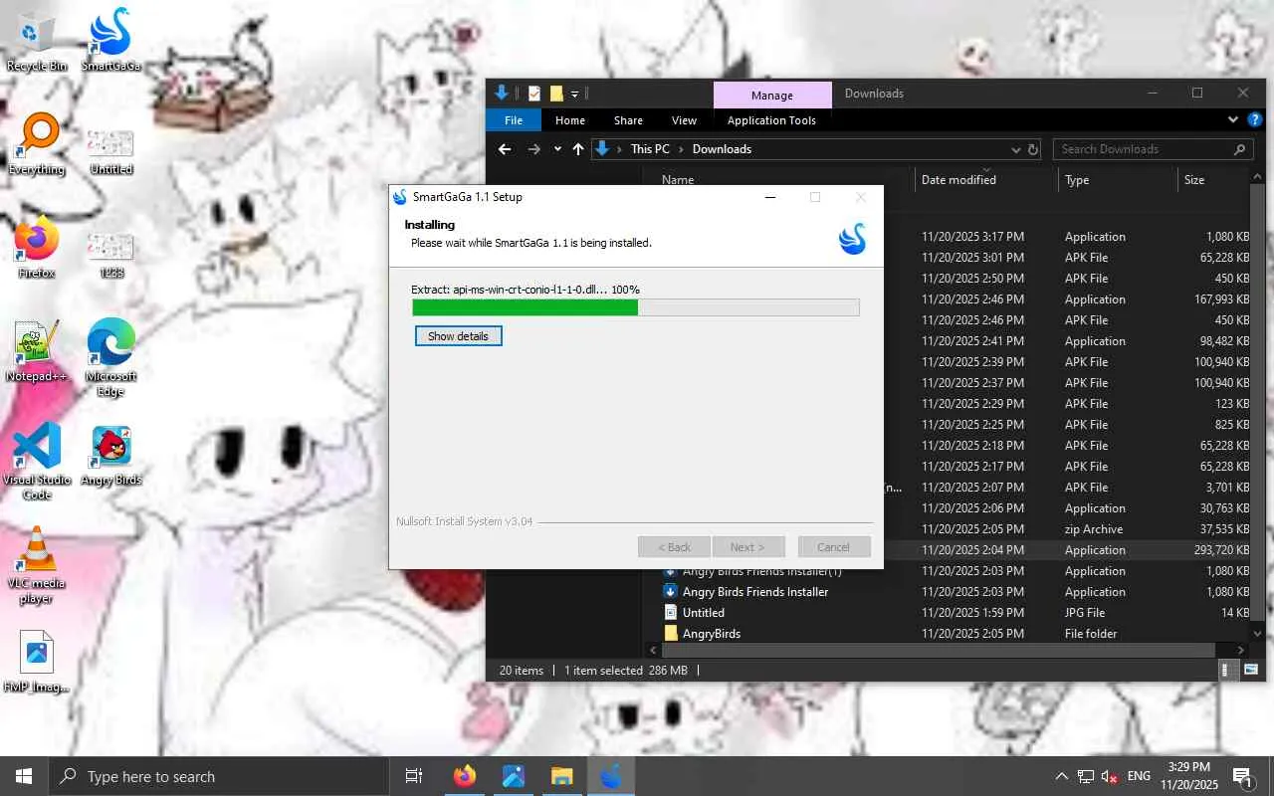Click the 167,993 KB size cell

(x=1221, y=299)
